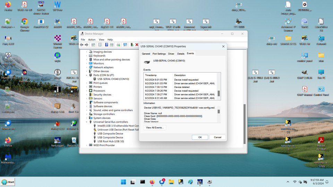This screenshot has height=187, width=333.
Task: Open the SAMBA SITES folder icon
Action: pos(288,40)
